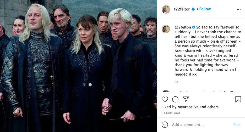Image resolution: width=245 pixels, height=132 pixels.
Task: Click in the Add a comment field
Action: coord(201,125)
